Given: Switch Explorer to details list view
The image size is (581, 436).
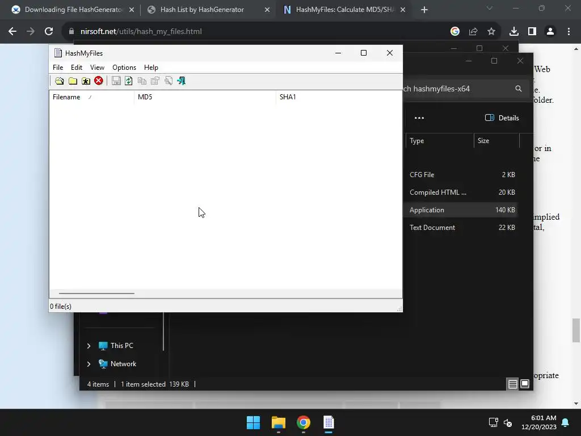Looking at the screenshot, I should tap(512, 384).
